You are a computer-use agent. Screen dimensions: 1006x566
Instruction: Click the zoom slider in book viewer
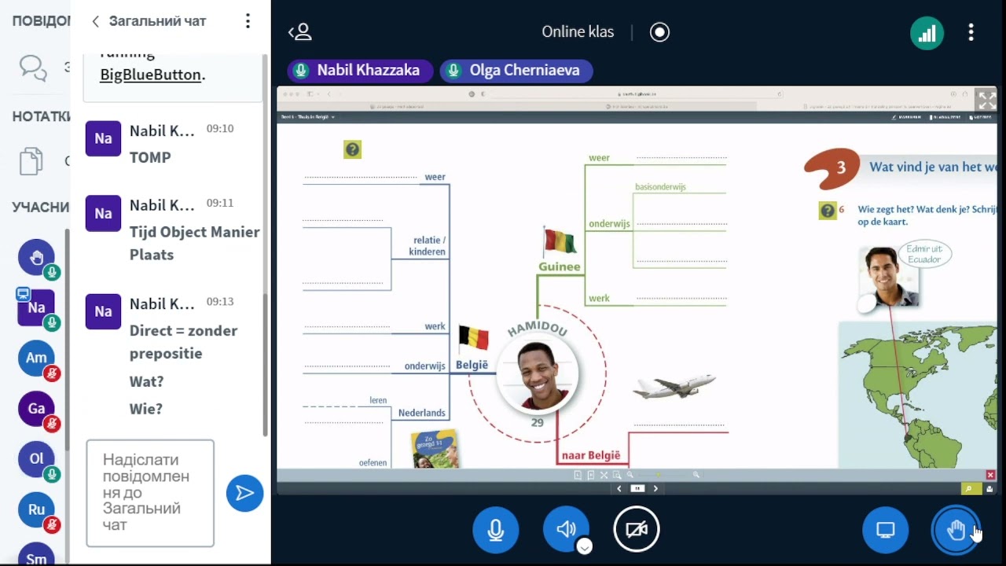pyautogui.click(x=657, y=476)
